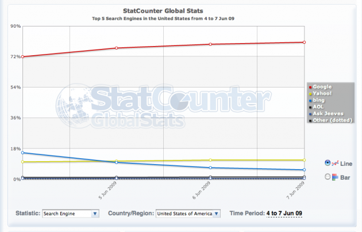
Task: Open the Country/Region dropdown
Action: [188, 214]
